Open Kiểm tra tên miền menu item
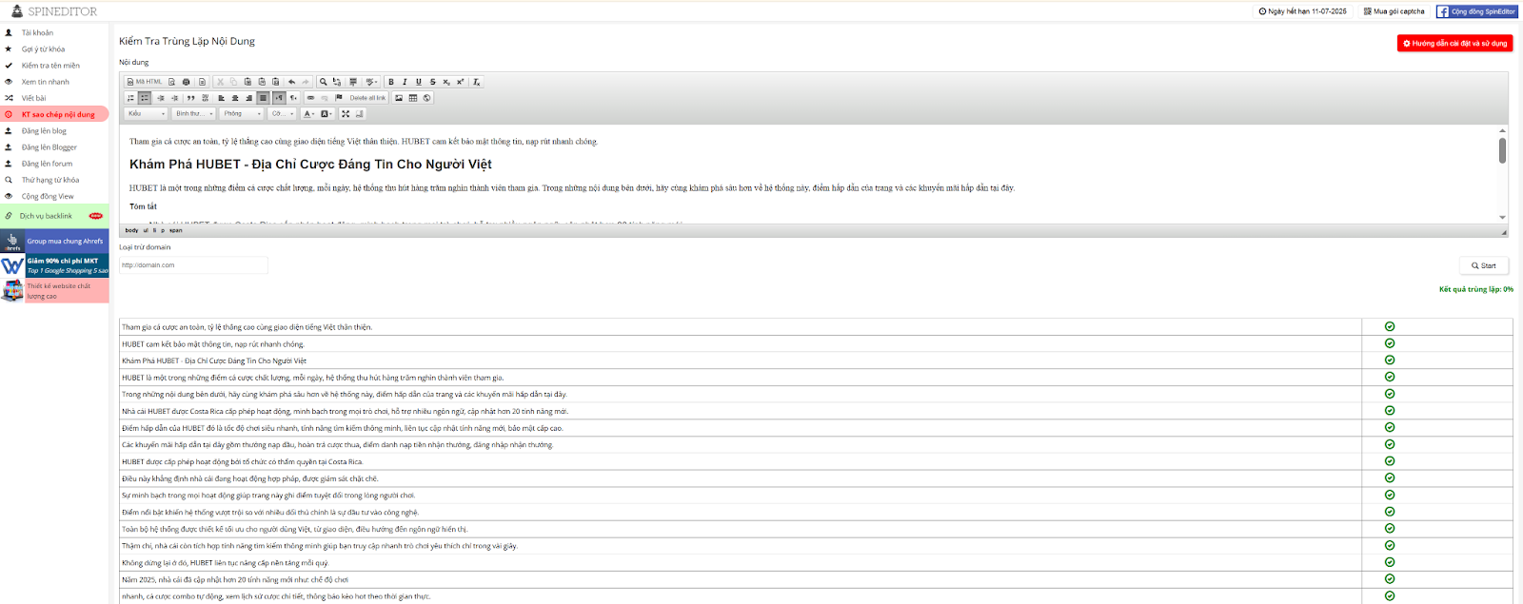This screenshot has height=604, width=1523. tap(50, 66)
